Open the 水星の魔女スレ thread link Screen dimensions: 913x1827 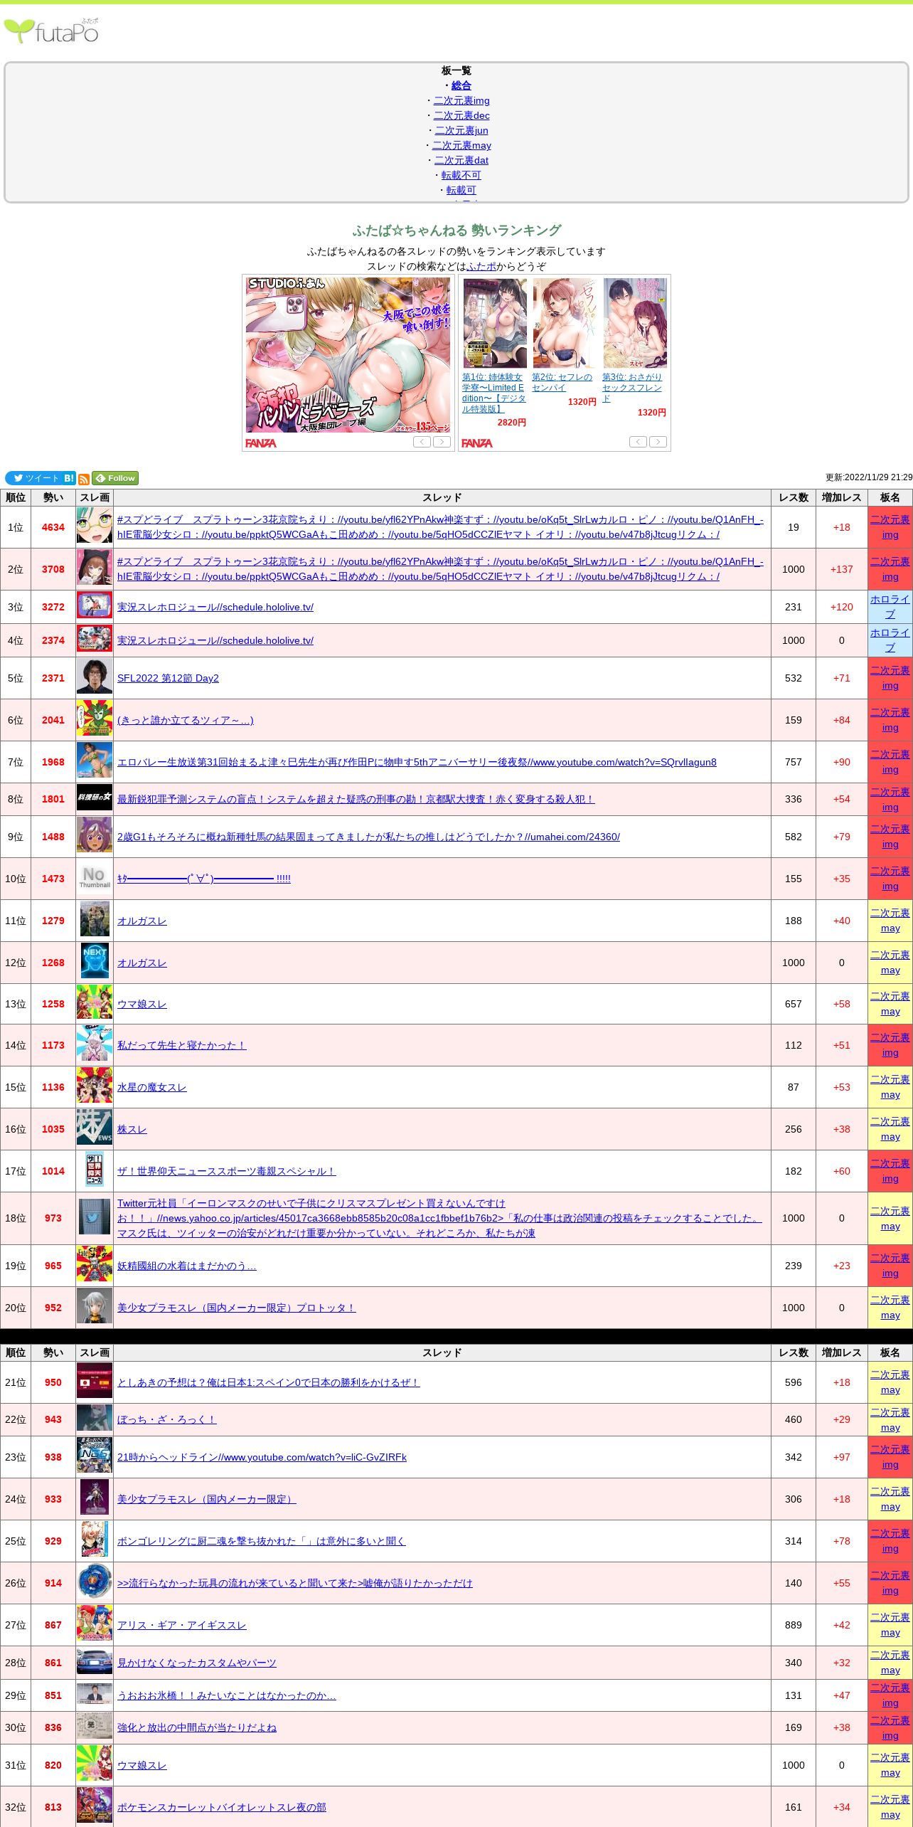(151, 1087)
